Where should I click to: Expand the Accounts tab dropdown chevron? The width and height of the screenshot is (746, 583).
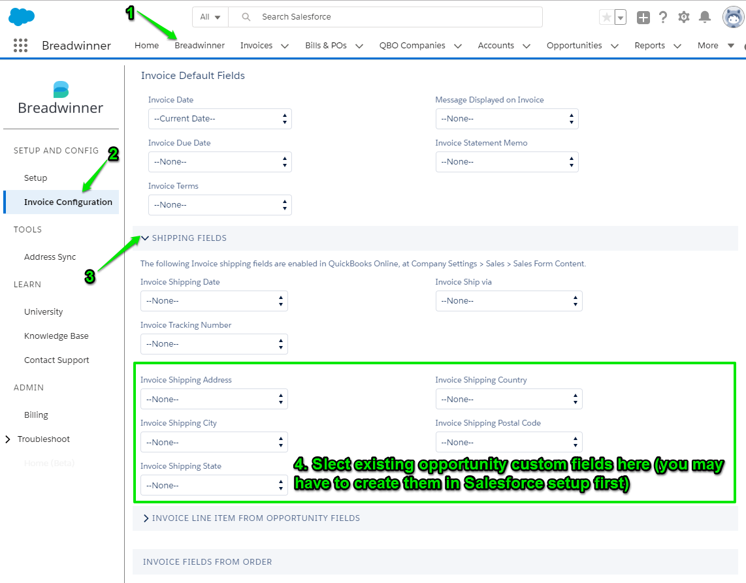(x=527, y=46)
